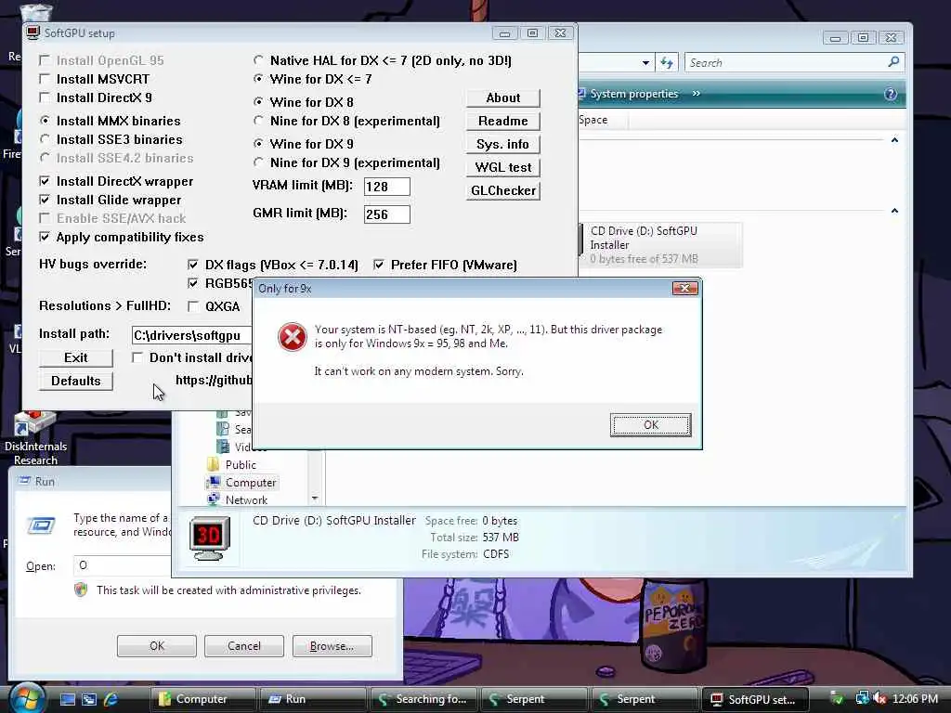Click OK in the Run dialog

click(156, 646)
